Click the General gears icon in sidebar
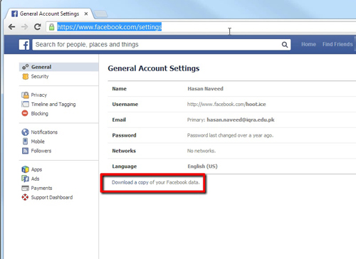 pos(26,67)
